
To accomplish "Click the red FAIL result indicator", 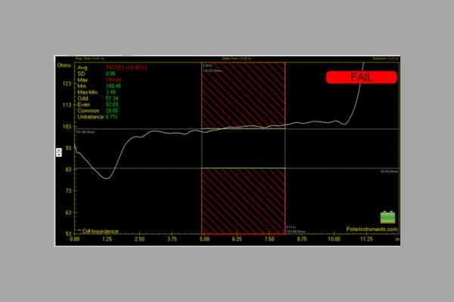I will 362,77.
